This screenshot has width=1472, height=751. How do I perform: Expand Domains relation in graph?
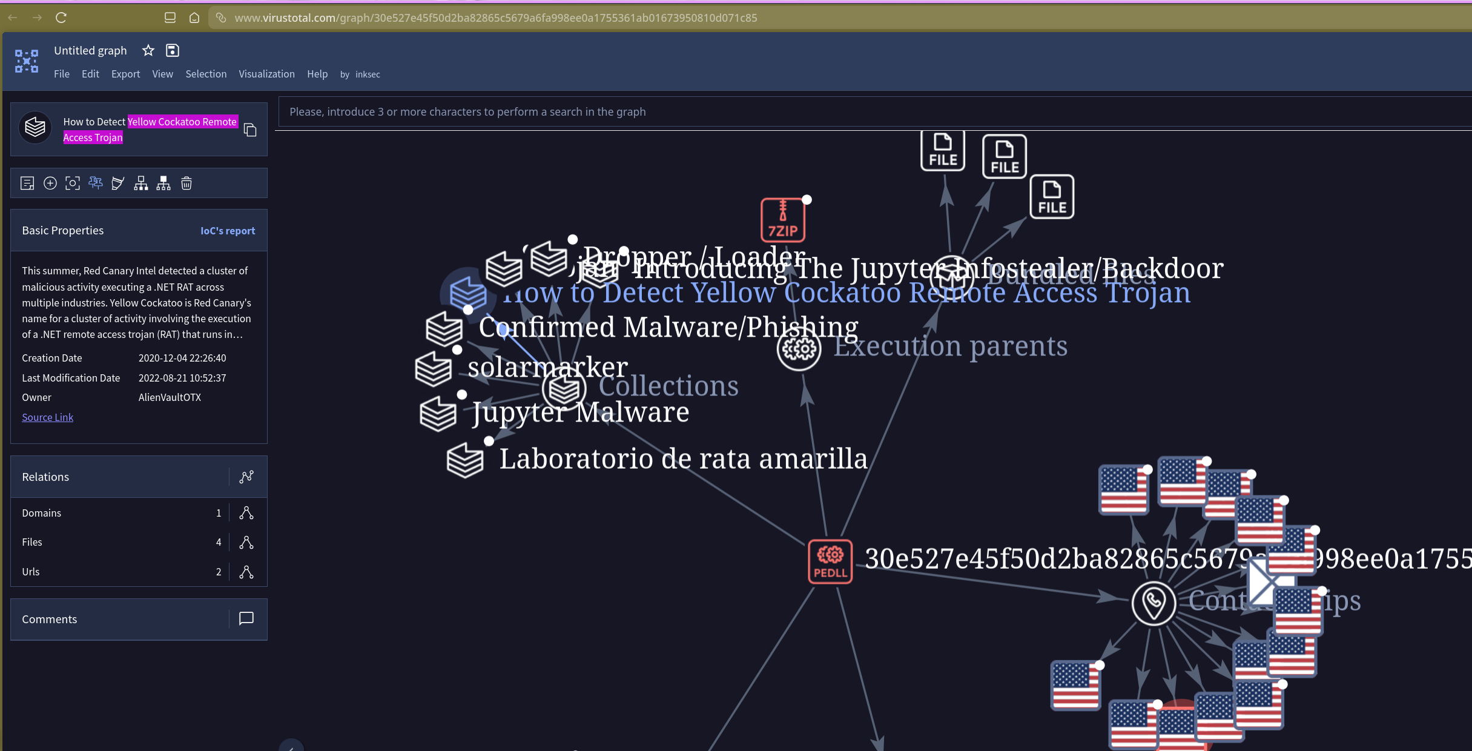(246, 513)
